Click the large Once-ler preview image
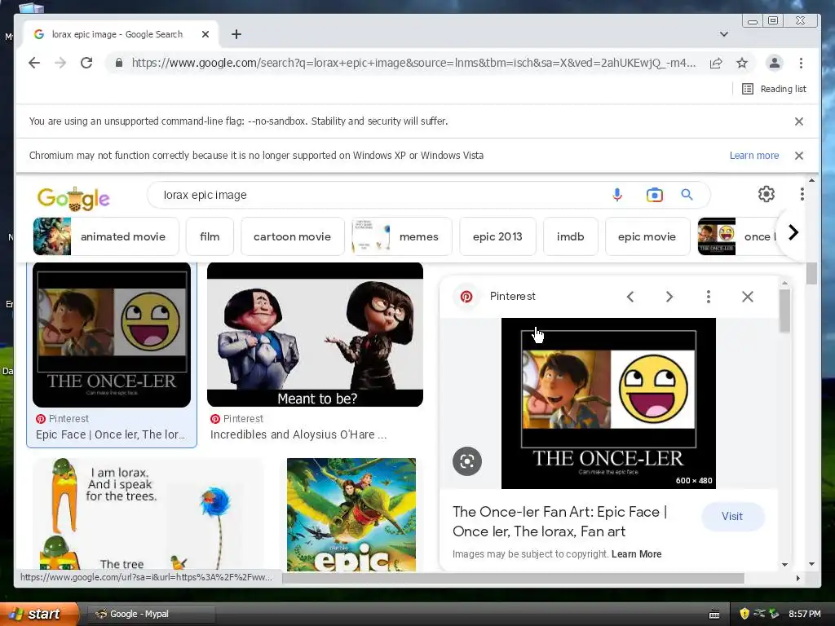Image resolution: width=835 pixels, height=626 pixels. pos(608,403)
